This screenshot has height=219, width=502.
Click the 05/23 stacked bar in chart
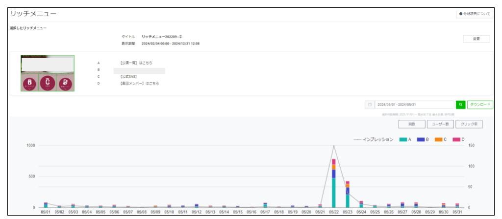(x=348, y=195)
